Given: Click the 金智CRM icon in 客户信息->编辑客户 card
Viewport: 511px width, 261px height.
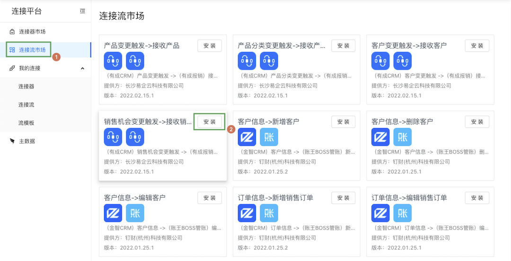Looking at the screenshot, I should [113, 213].
